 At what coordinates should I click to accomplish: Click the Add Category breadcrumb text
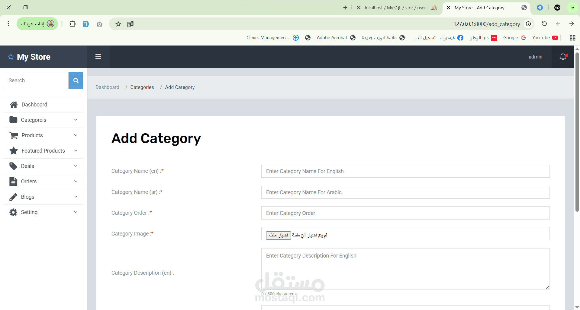point(180,87)
